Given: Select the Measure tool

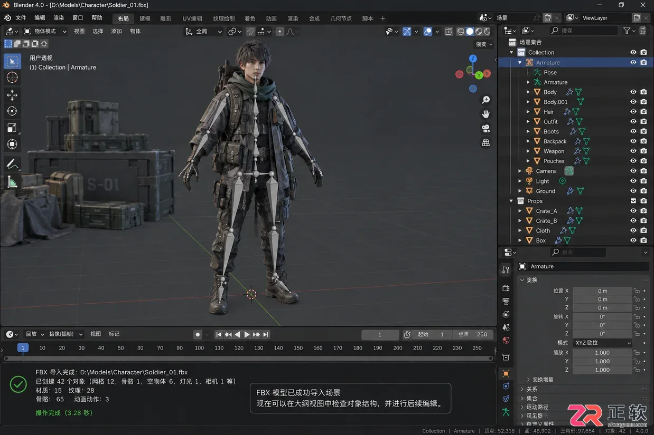Looking at the screenshot, I should pyautogui.click(x=12, y=182).
